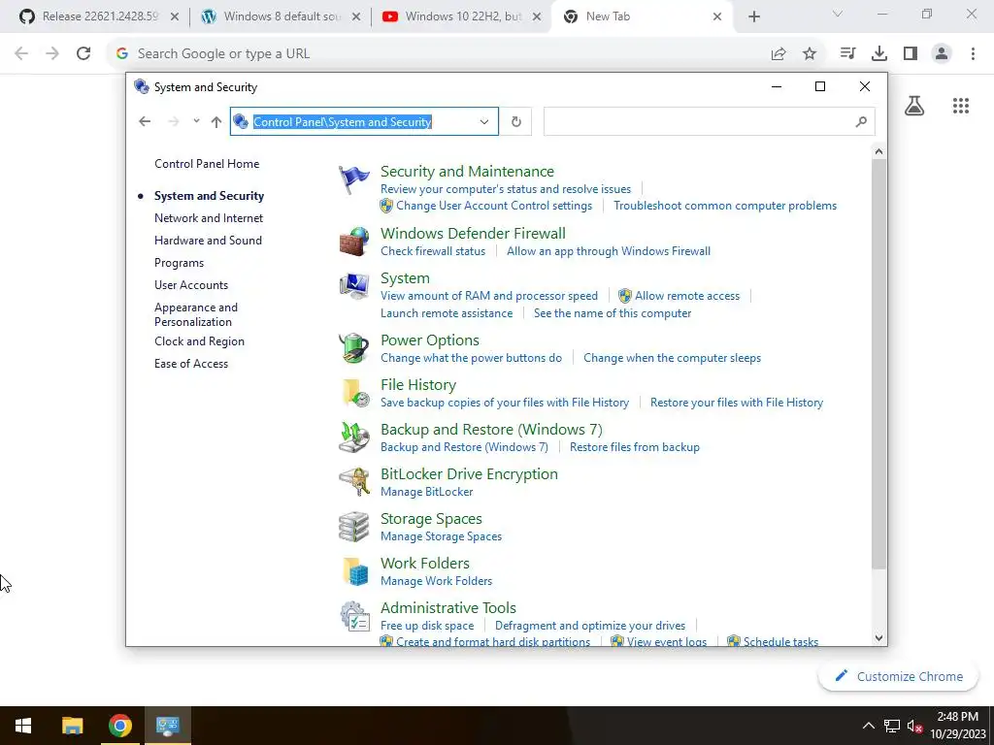Viewport: 994px width, 745px height.
Task: Open a new Chrome tab
Action: coord(753,16)
